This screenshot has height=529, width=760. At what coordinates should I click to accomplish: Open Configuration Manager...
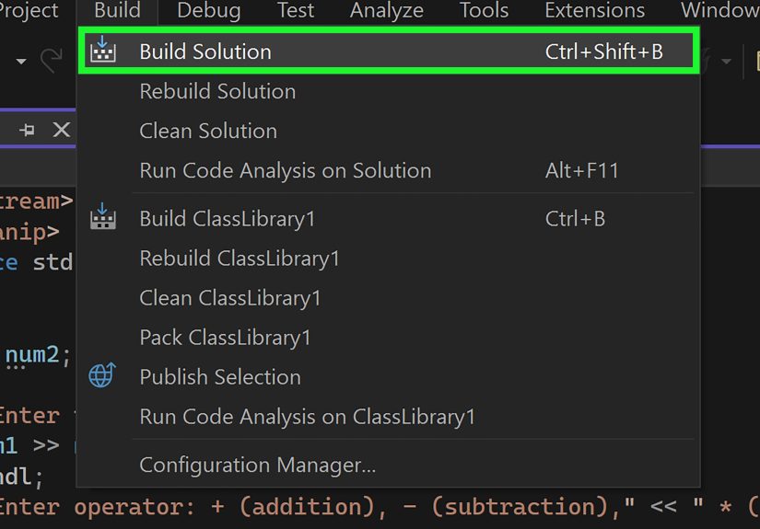(x=389, y=466)
